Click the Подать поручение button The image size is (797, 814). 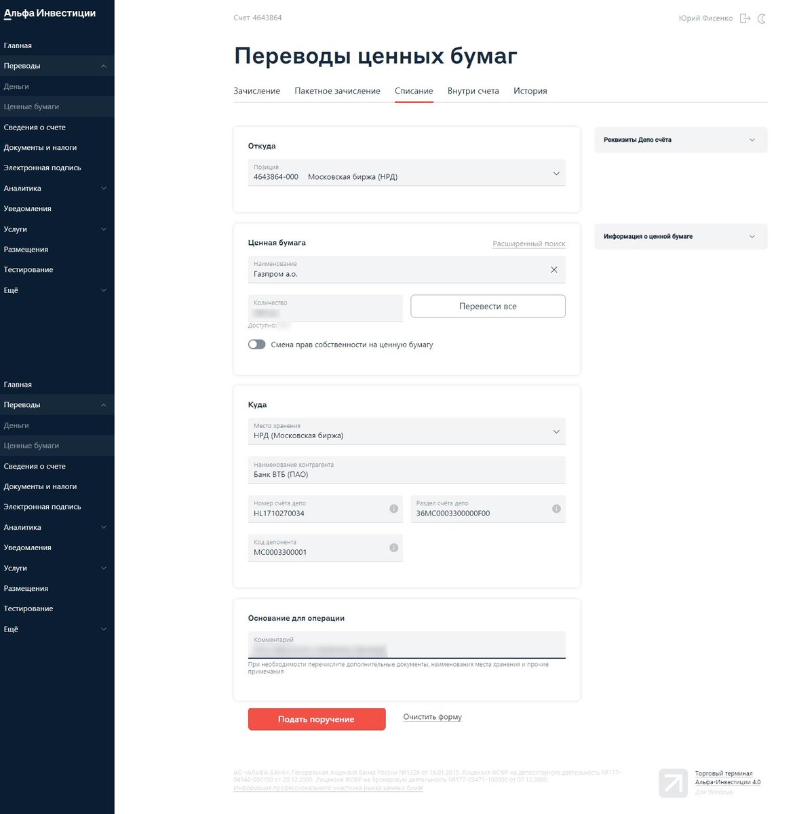tap(316, 719)
